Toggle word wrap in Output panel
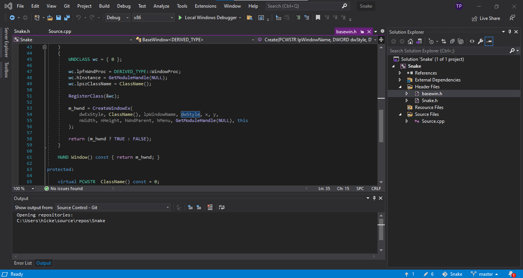This screenshot has width=523, height=278. coord(221,207)
